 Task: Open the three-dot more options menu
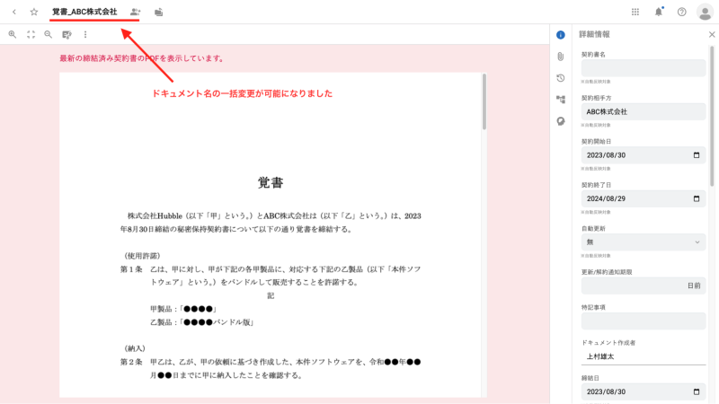[85, 34]
